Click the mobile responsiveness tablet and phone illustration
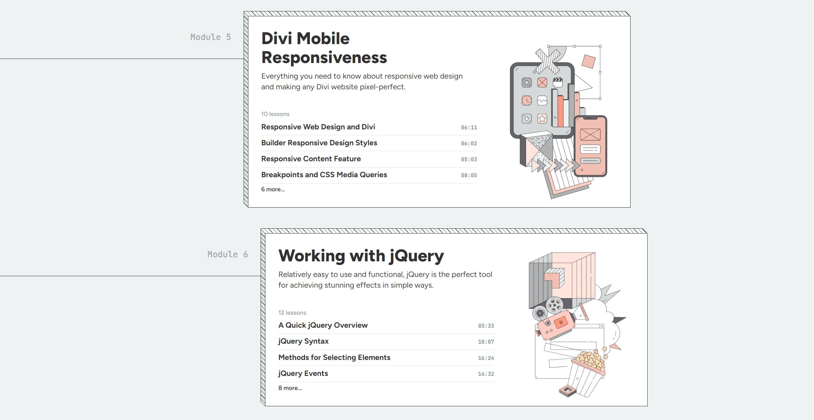The width and height of the screenshot is (814, 420). pyautogui.click(x=558, y=122)
